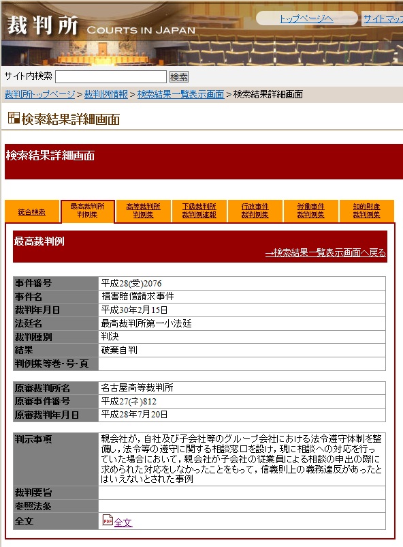
Task: Click the 判示事項 summary paragraph
Action: [242, 459]
